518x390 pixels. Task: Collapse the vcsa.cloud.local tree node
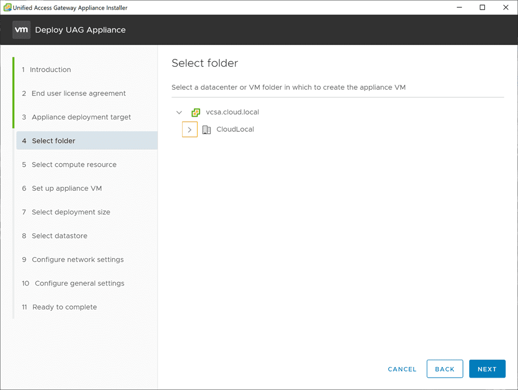tap(179, 112)
